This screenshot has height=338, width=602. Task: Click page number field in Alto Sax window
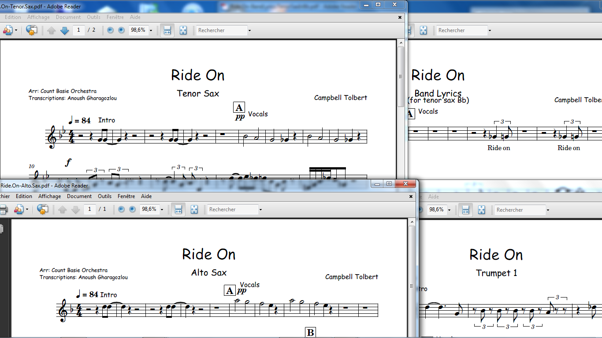90,209
